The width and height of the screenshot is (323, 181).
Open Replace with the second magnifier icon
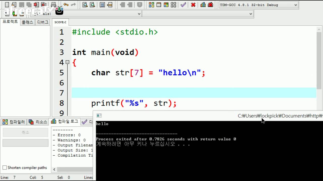tap(93, 5)
